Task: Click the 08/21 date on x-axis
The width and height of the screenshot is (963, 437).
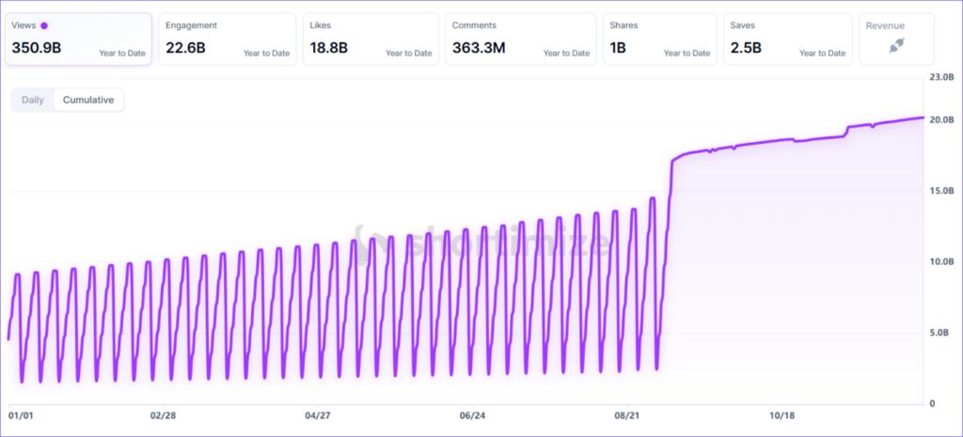Action: point(628,414)
